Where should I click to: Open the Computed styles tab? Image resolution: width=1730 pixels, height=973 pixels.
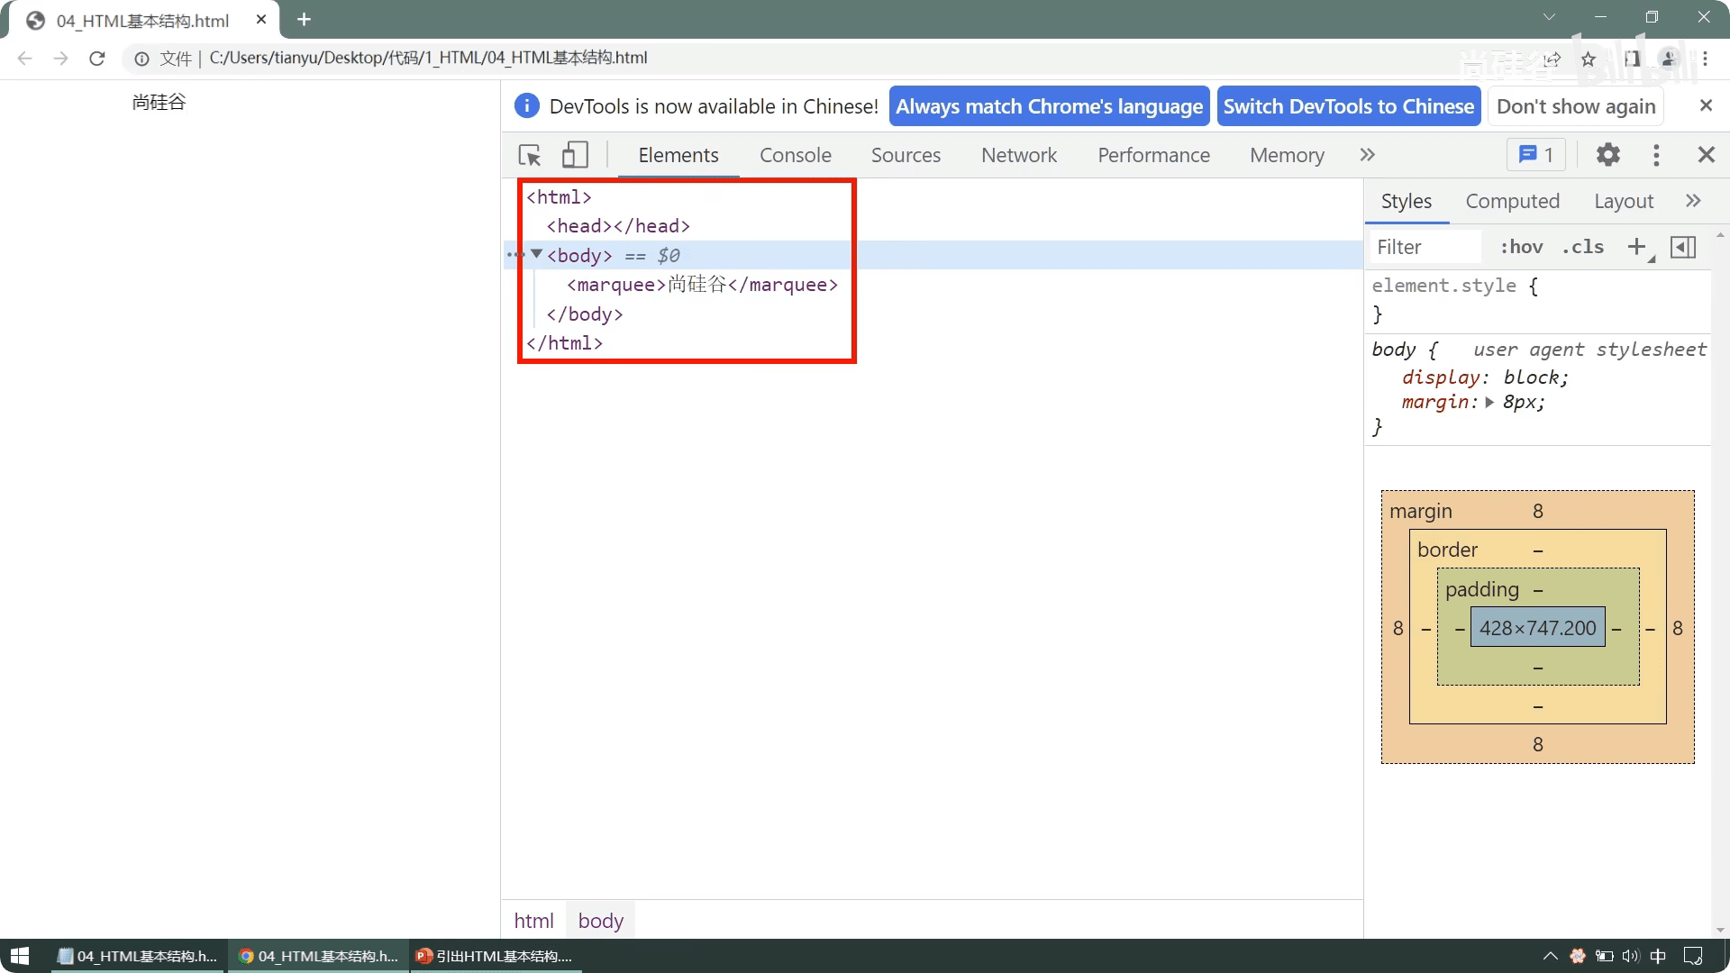point(1512,201)
